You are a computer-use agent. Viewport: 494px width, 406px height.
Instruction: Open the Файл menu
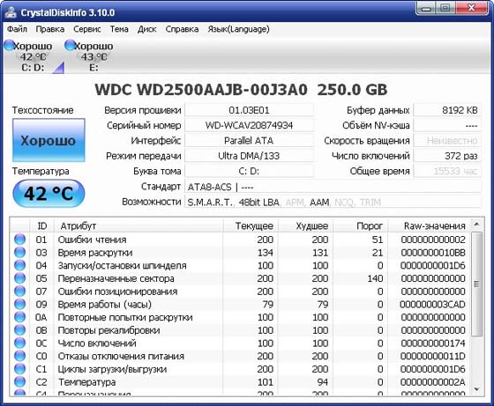coord(17,29)
